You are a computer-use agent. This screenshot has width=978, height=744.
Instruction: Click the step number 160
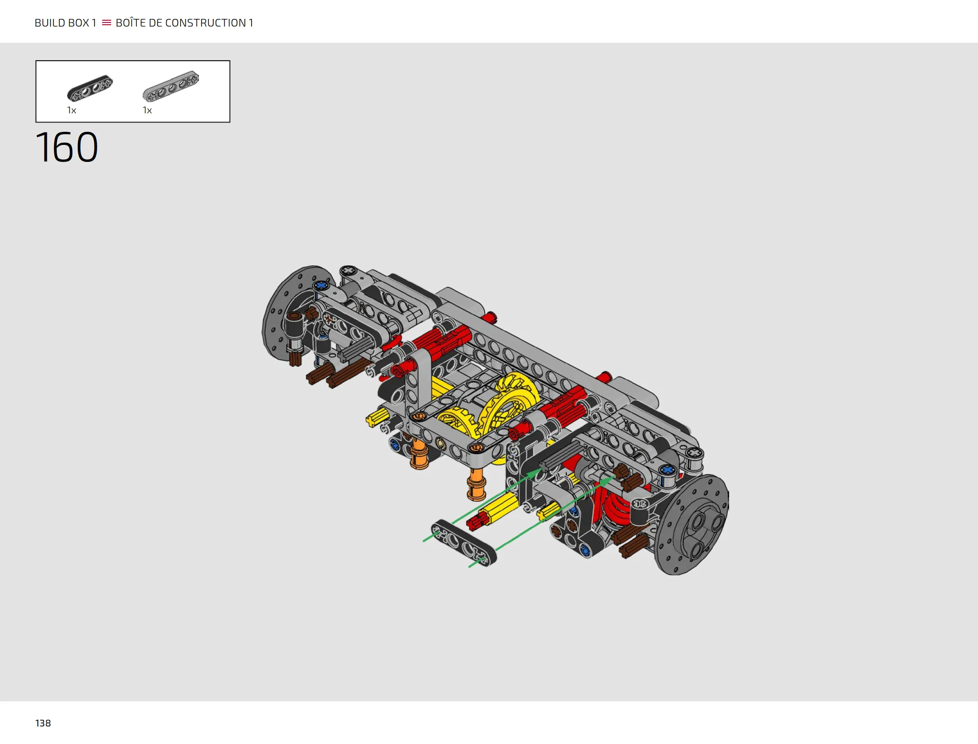click(x=67, y=147)
